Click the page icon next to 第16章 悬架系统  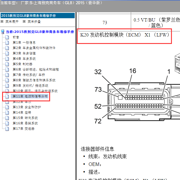click(x=7, y=123)
